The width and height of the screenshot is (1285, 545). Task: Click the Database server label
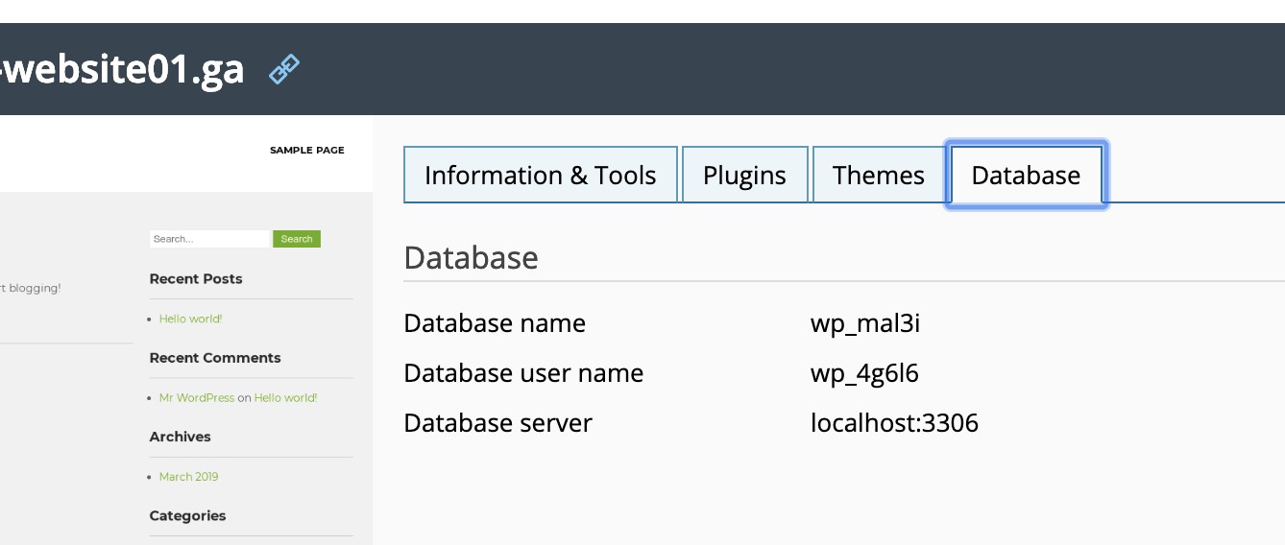point(497,423)
